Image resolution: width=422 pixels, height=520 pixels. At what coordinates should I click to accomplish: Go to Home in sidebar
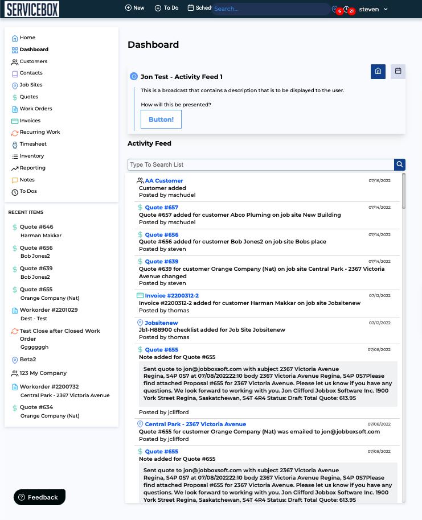coord(27,38)
